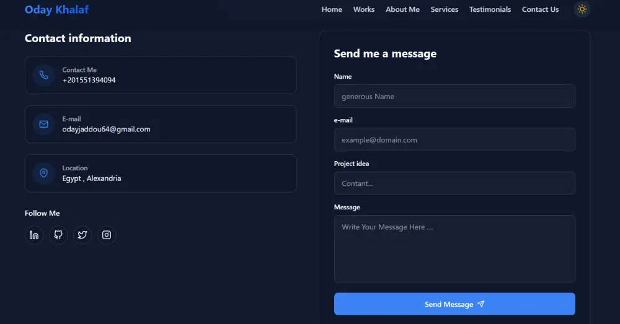The height and width of the screenshot is (324, 620).
Task: Submit with the Send Message button
Action: tap(454, 304)
